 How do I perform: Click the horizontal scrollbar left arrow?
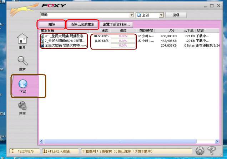tap(41, 141)
